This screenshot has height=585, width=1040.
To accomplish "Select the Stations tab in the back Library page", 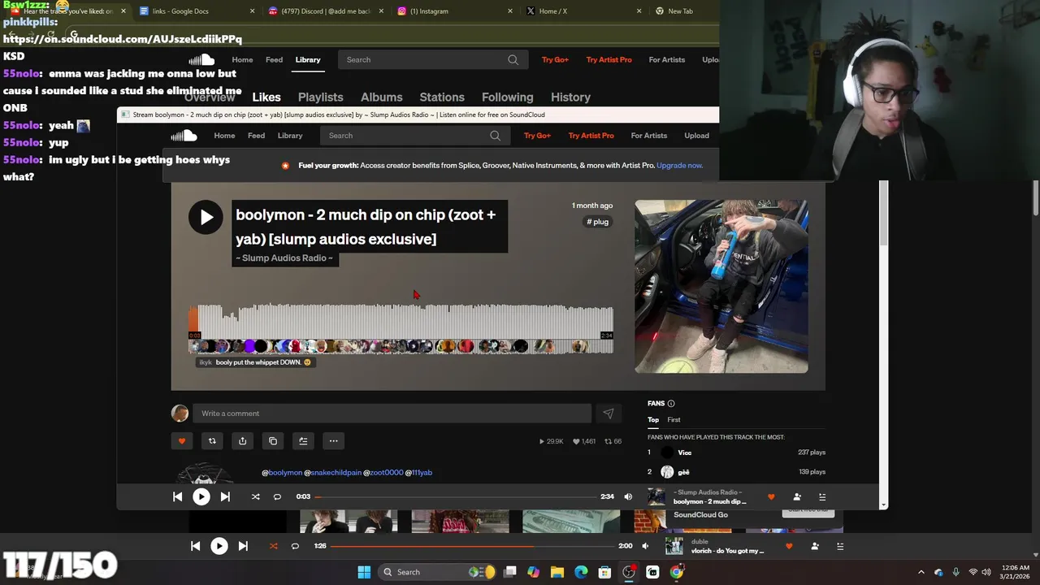I will point(442,97).
